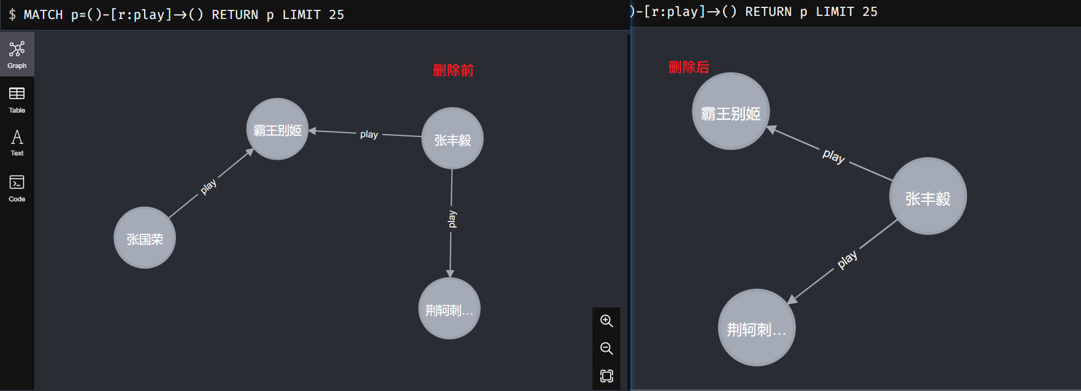
Task: Select 荆轲刺… node in right graph
Action: tap(757, 327)
